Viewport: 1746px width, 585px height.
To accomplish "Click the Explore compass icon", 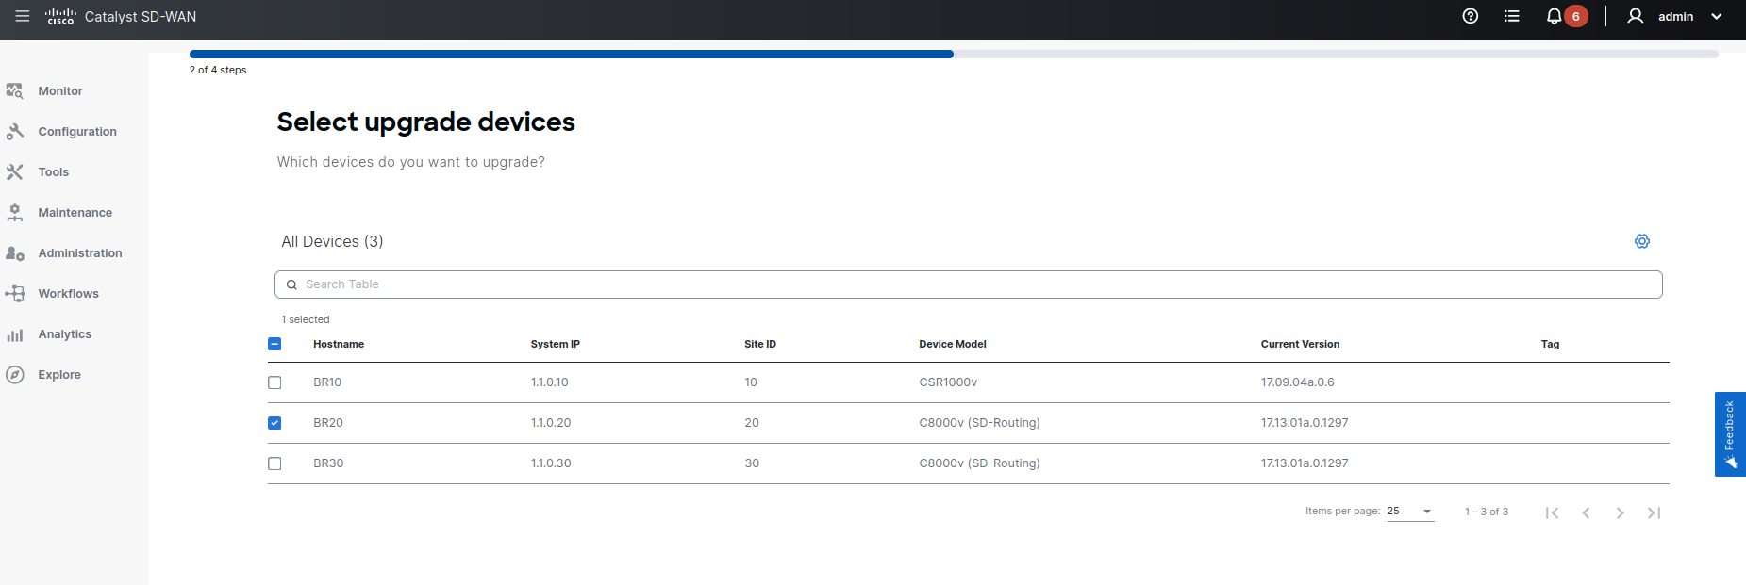I will [x=15, y=375].
